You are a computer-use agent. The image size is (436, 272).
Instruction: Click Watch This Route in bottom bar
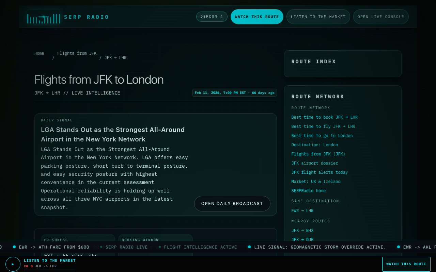coord(406,264)
